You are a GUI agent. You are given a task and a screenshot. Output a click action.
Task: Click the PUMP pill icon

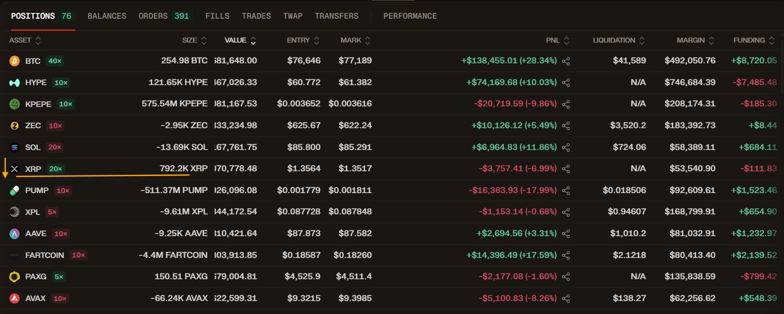15,190
